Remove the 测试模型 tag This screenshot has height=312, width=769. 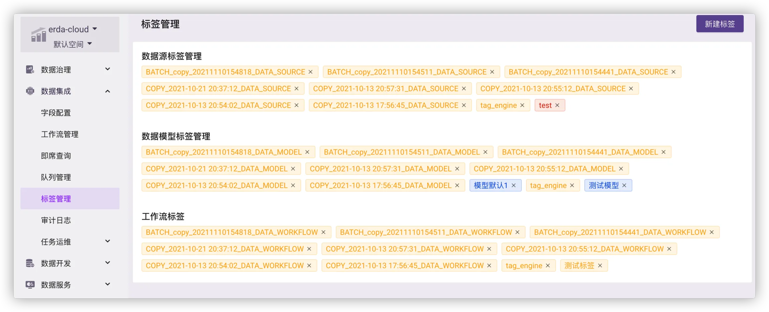click(x=624, y=186)
